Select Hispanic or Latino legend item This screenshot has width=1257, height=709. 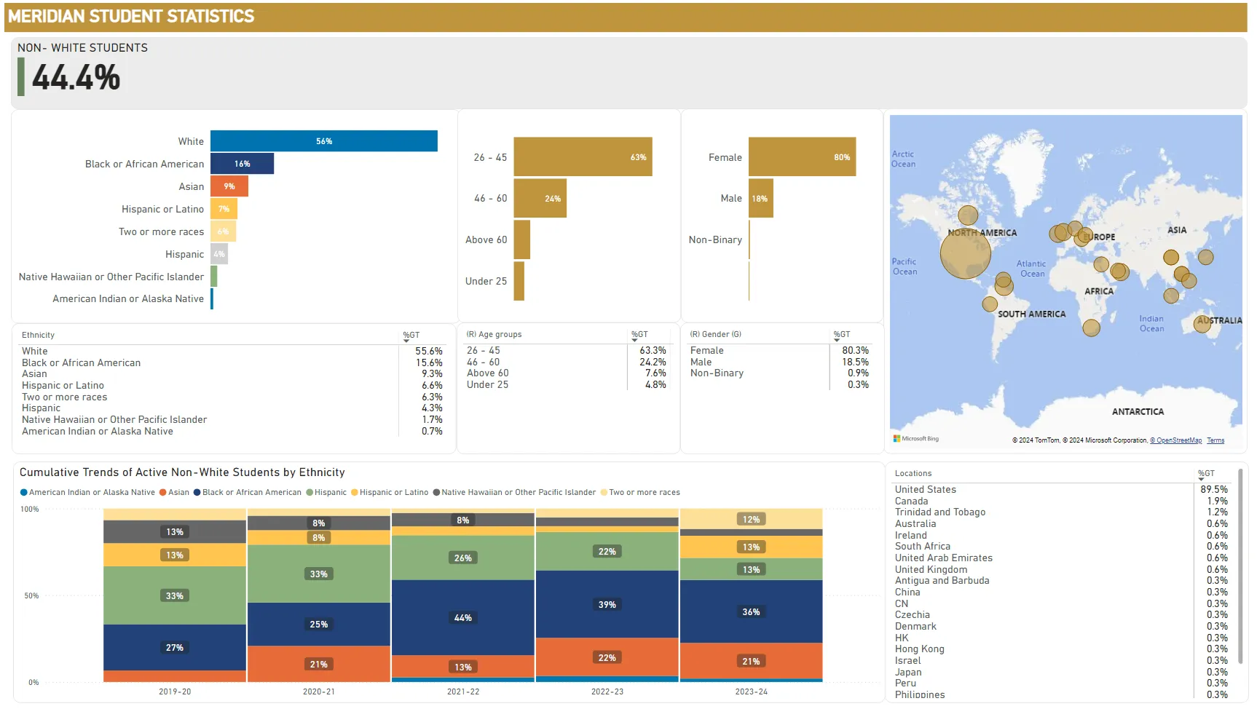click(390, 493)
